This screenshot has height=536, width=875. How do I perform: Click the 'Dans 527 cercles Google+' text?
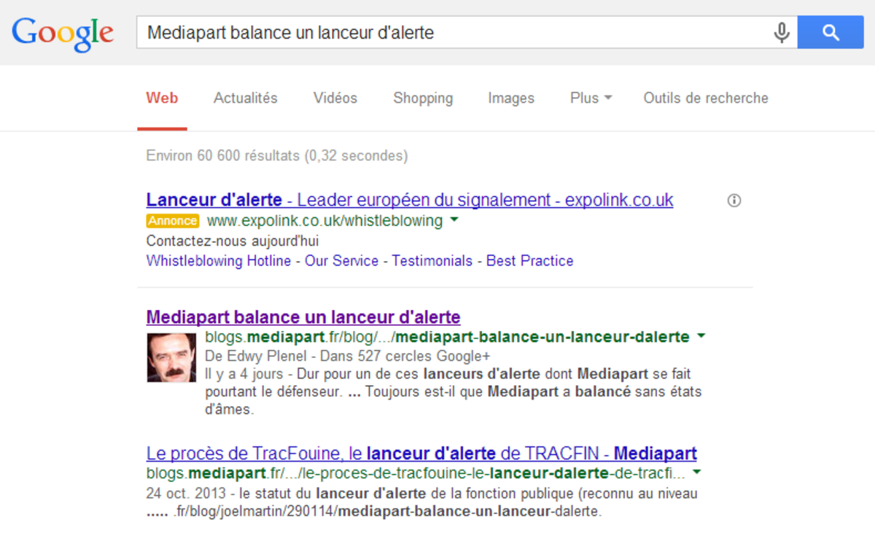pos(406,356)
